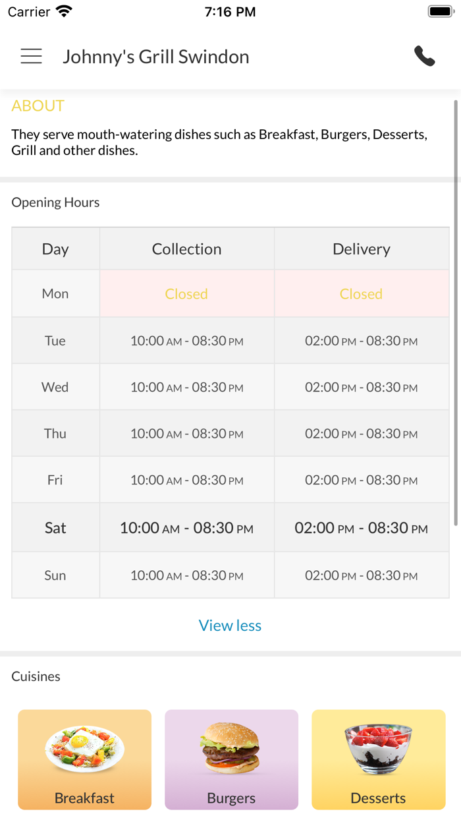Click the Wi-Fi status icon

[64, 12]
